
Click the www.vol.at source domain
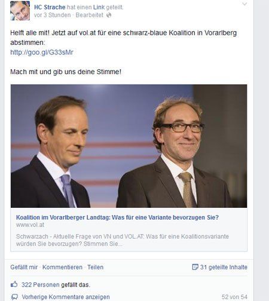(x=30, y=225)
